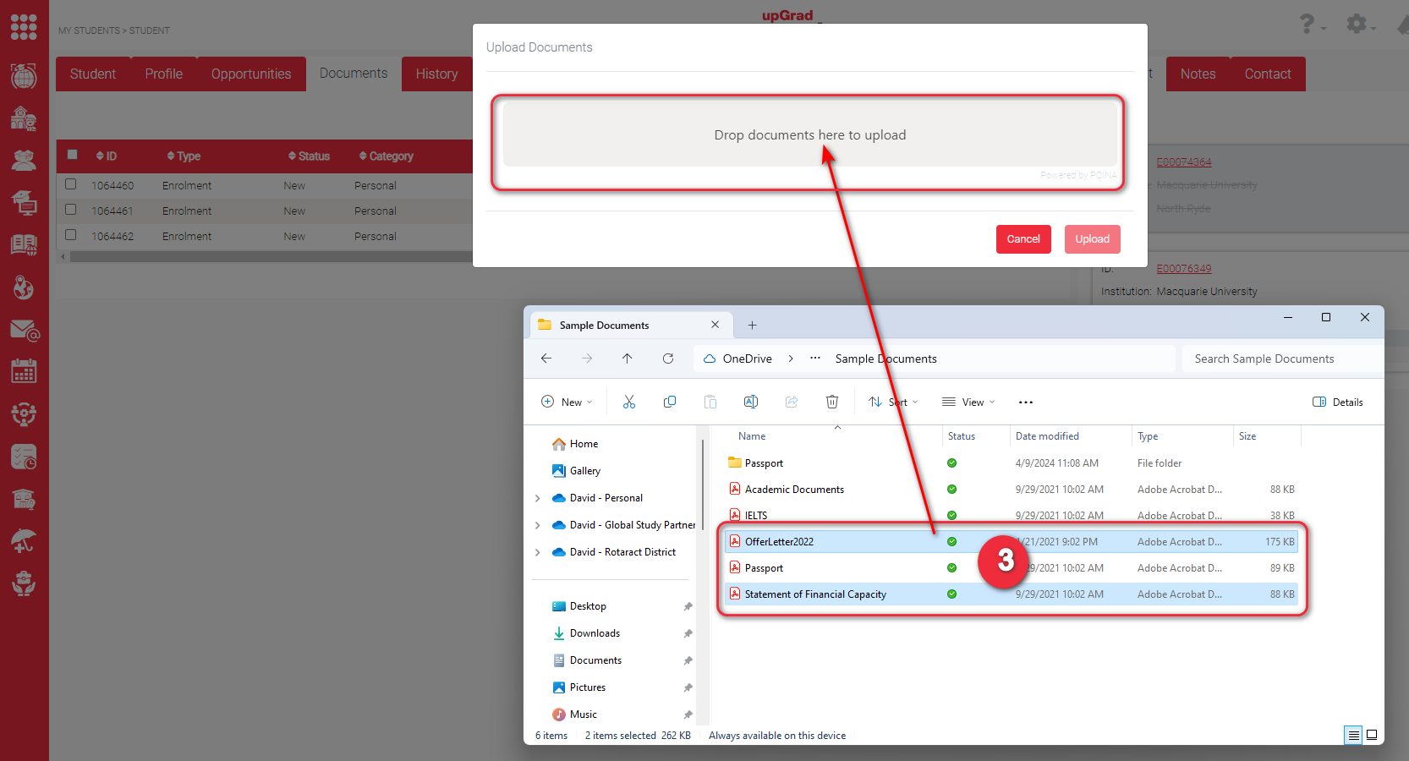1409x761 pixels.
Task: Open the Sort dropdown in Explorer
Action: click(893, 402)
